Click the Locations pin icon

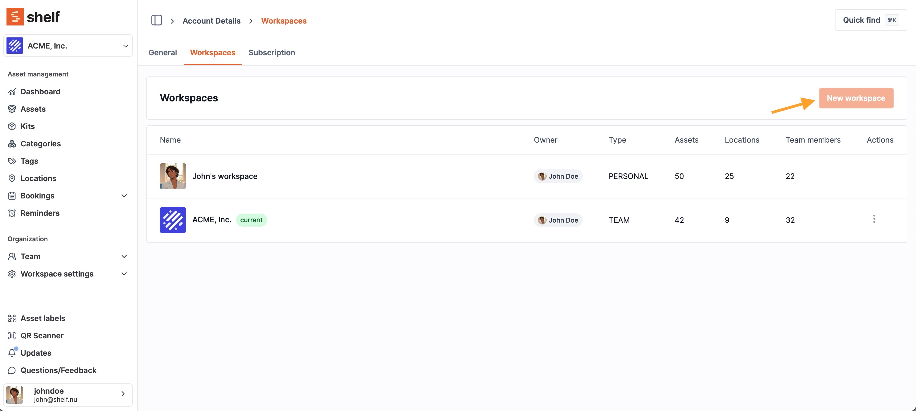coord(12,178)
